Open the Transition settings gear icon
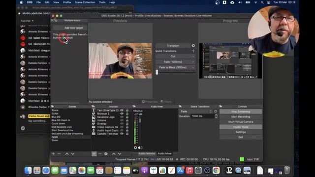Screen dimensions: 315x177 click(x=193, y=46)
